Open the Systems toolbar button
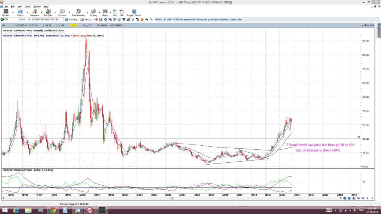This screenshot has height=214, width=381. pos(62,13)
